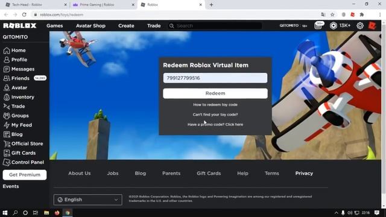Open the Robux balance icon
Viewport: 386px width, 217px height.
point(334,25)
